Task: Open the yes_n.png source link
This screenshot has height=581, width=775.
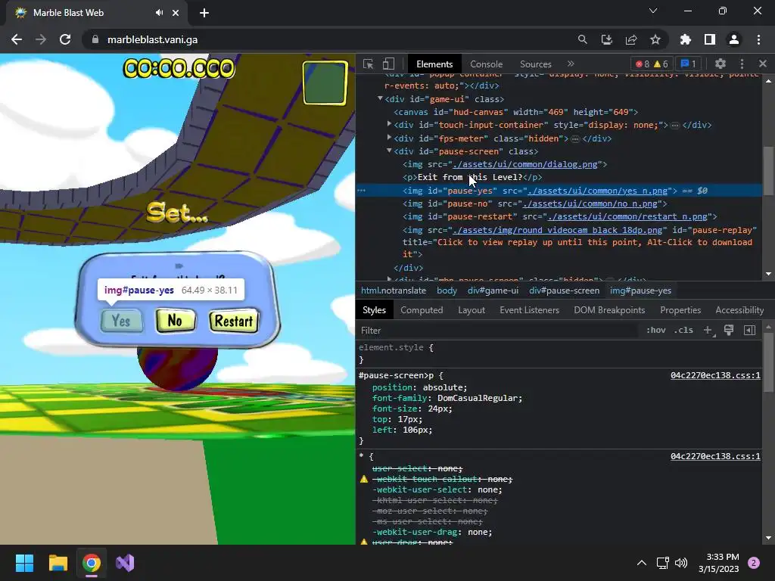Action: [598, 191]
